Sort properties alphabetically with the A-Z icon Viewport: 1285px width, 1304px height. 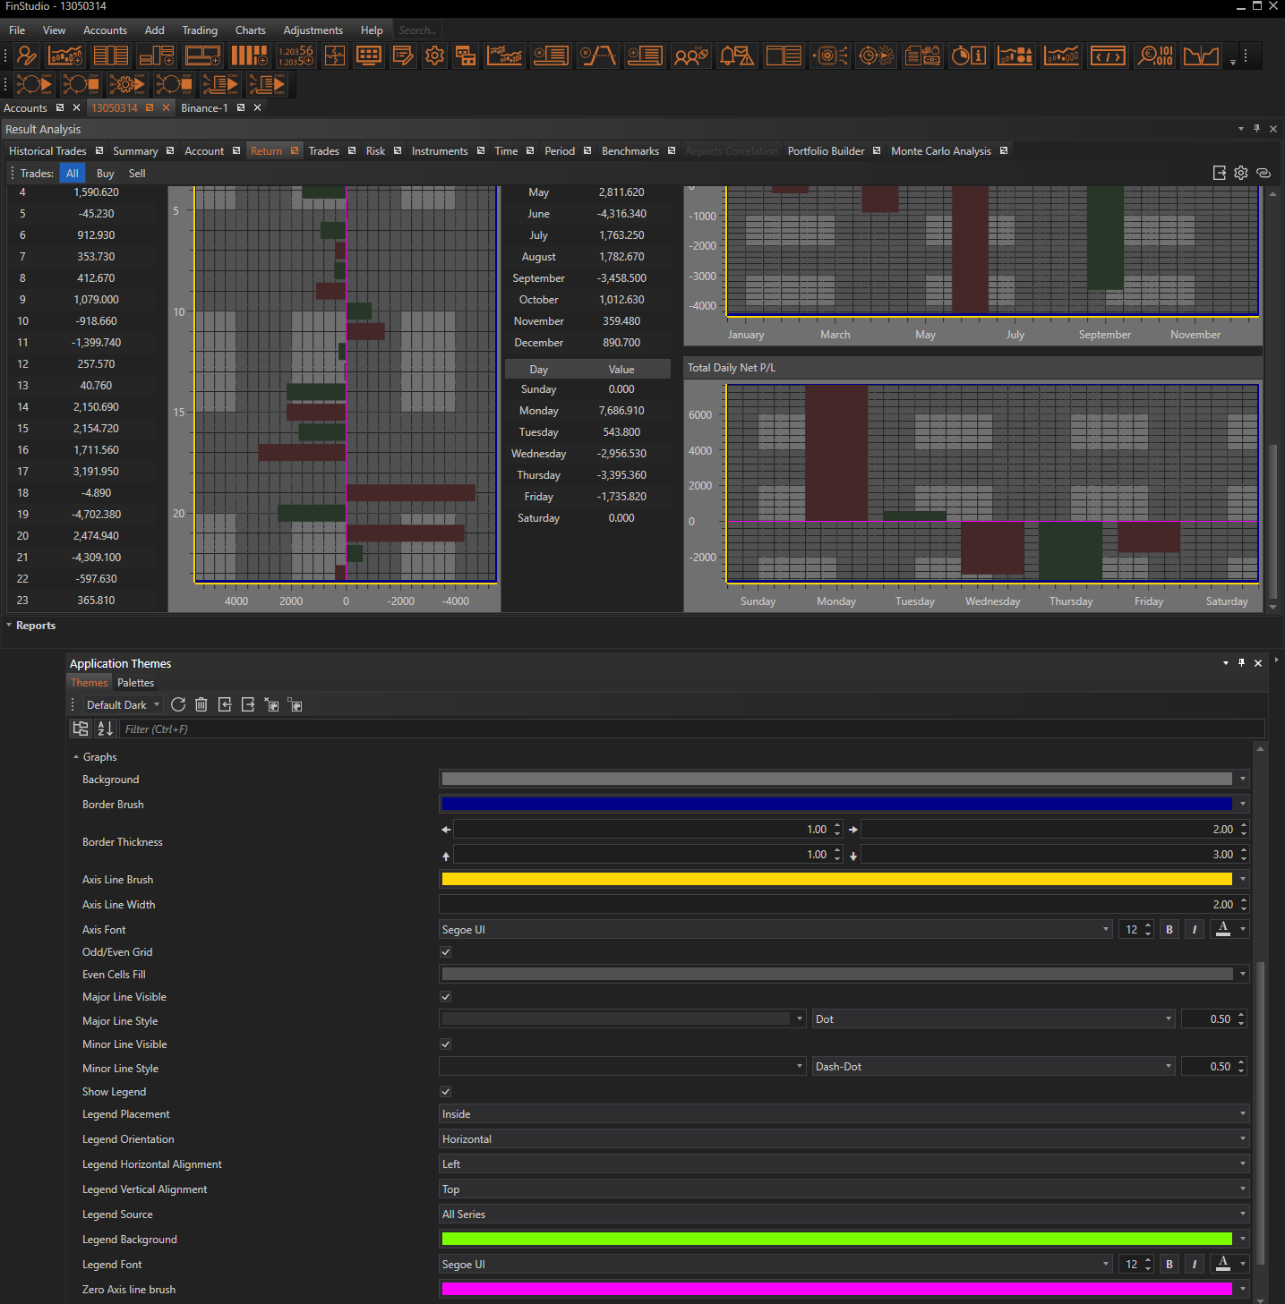(105, 729)
